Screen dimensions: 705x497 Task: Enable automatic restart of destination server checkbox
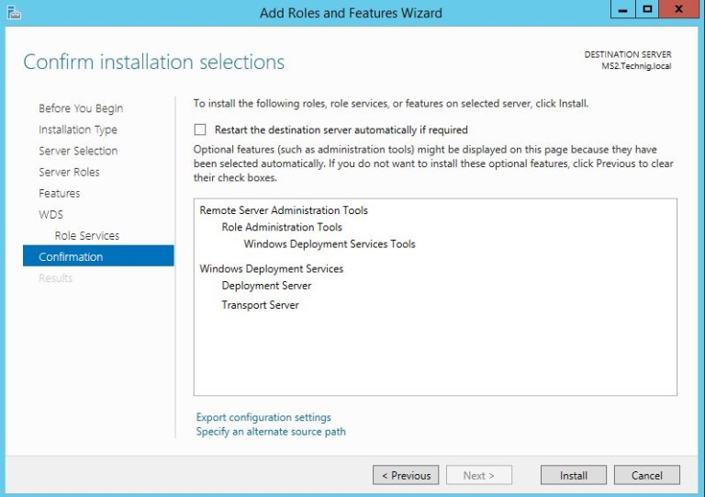(x=200, y=130)
